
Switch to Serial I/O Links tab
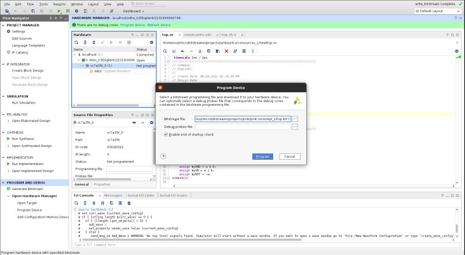point(141,195)
